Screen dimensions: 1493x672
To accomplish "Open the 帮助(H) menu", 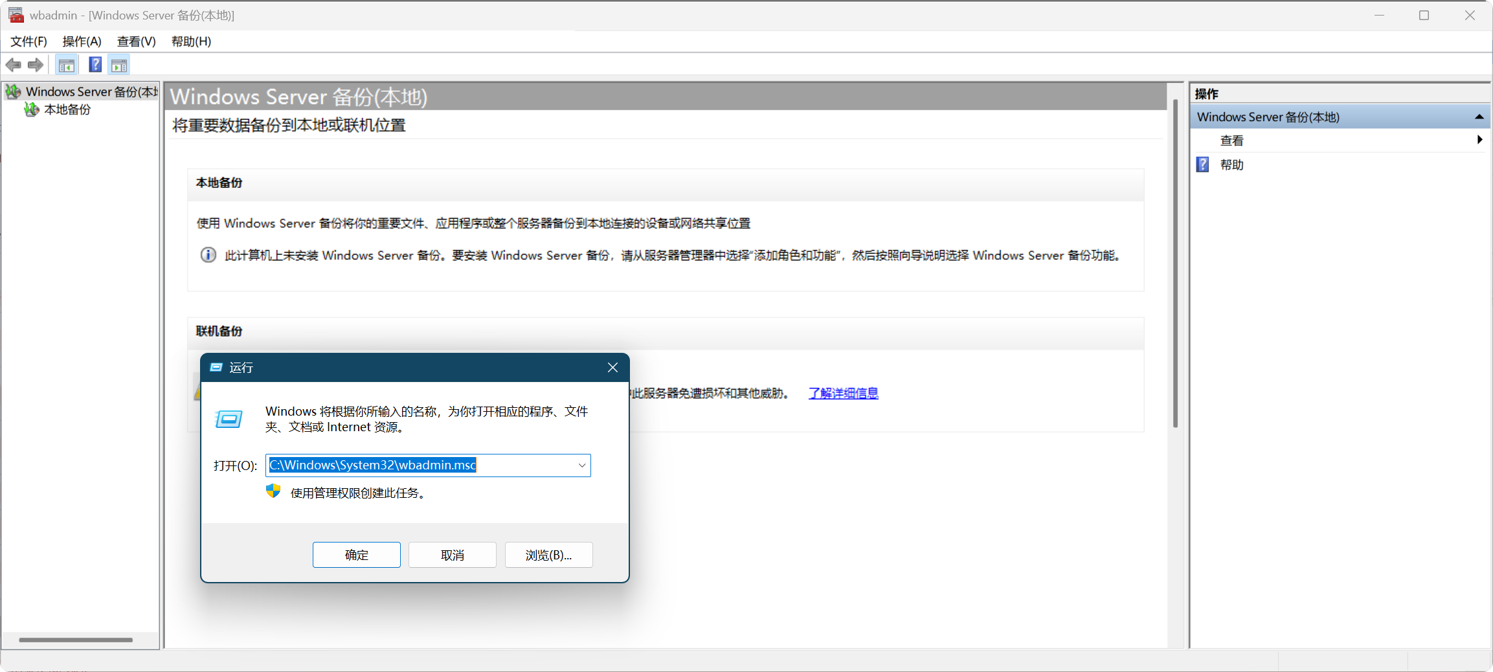I will click(191, 41).
